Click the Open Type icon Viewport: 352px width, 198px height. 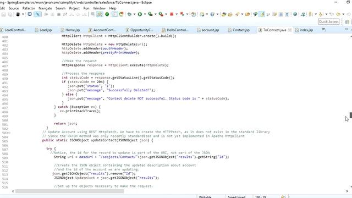[x=224, y=14]
